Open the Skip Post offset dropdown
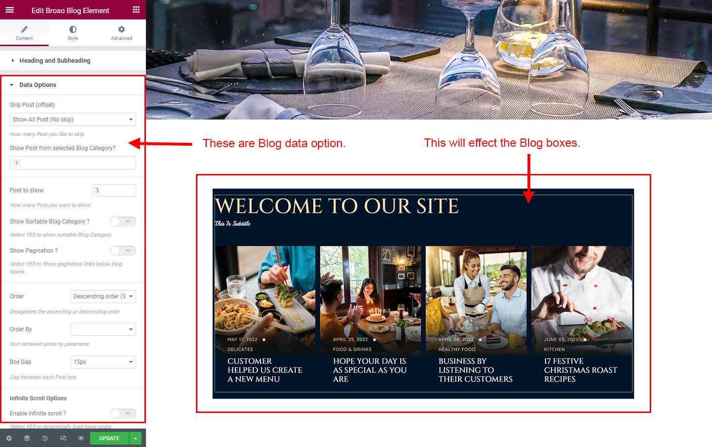The width and height of the screenshot is (712, 447). point(73,120)
